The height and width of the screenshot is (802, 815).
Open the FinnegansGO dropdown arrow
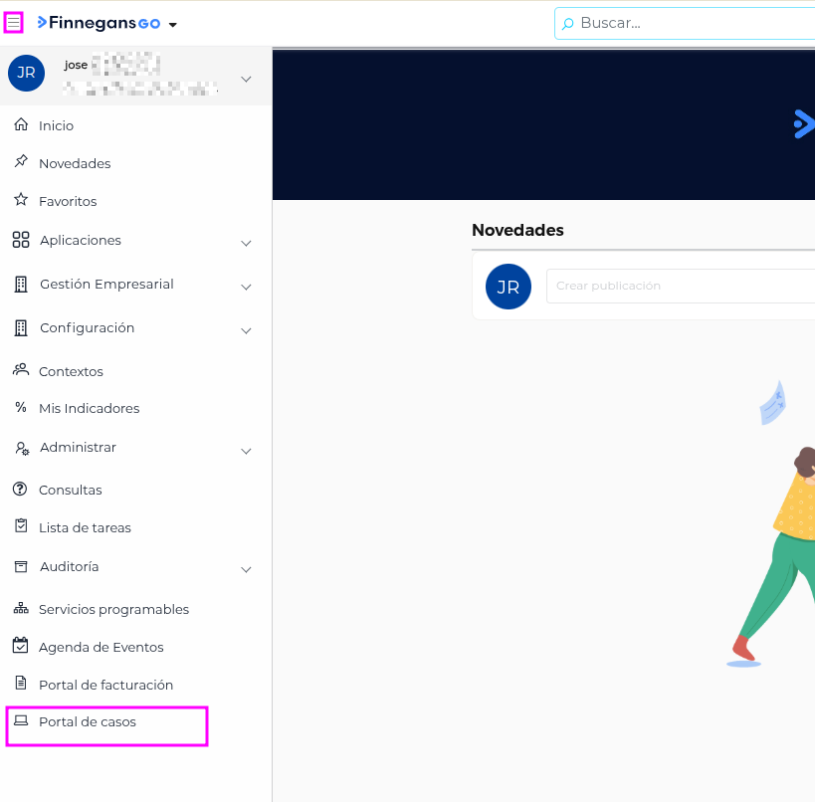tap(173, 24)
